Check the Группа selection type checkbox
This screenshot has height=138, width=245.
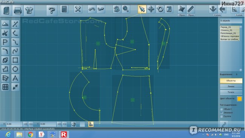pyautogui.click(x=221, y=116)
